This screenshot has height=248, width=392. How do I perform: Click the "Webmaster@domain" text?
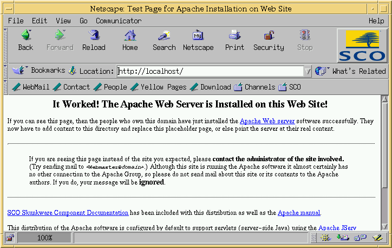pyautogui.click(x=115, y=167)
